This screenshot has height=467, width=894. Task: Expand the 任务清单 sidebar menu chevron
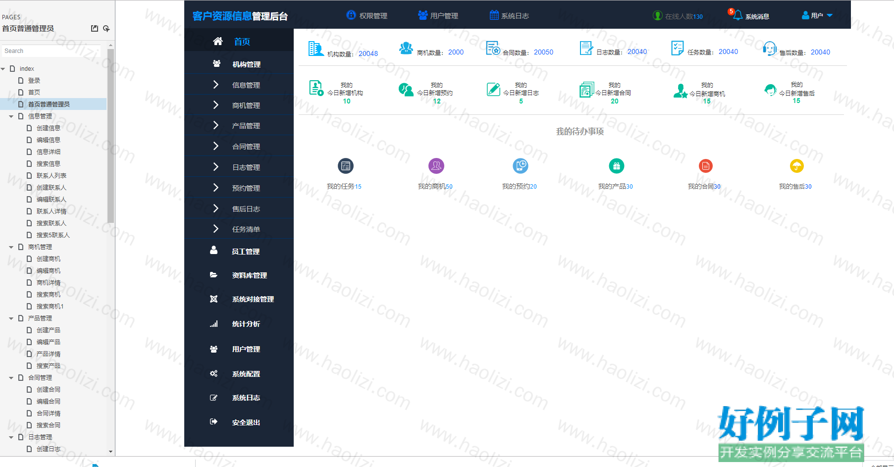pyautogui.click(x=216, y=229)
